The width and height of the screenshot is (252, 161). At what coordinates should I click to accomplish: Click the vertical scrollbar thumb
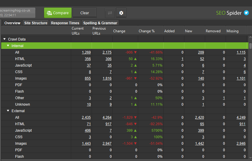pyautogui.click(x=250, y=46)
